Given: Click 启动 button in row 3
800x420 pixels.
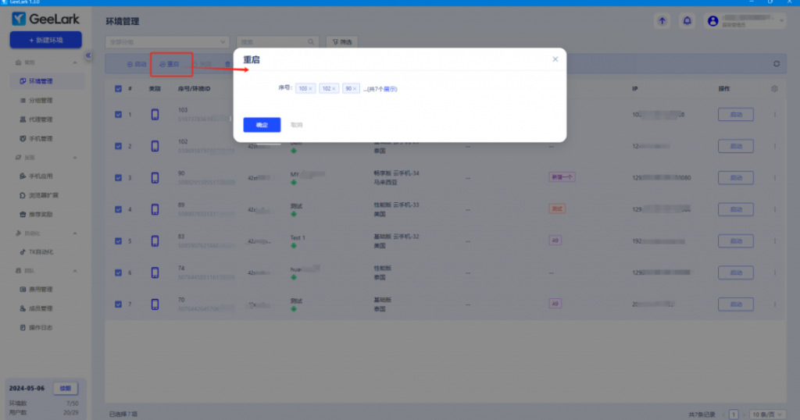Looking at the screenshot, I should tap(736, 178).
